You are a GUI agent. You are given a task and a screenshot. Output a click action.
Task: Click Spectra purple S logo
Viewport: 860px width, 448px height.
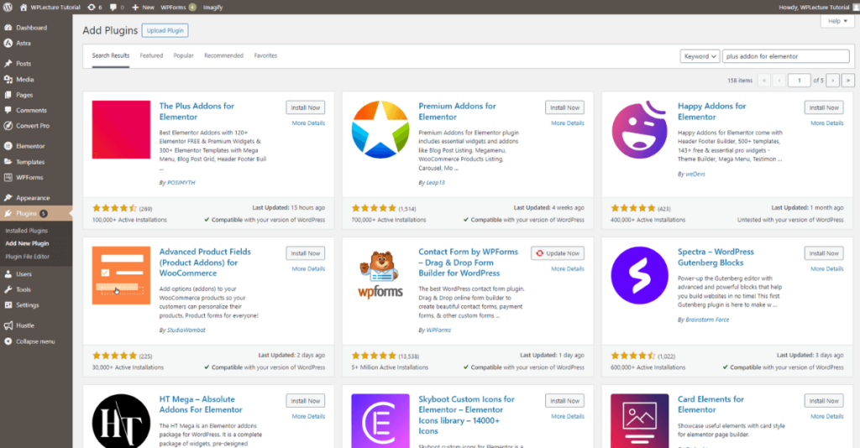coord(639,275)
